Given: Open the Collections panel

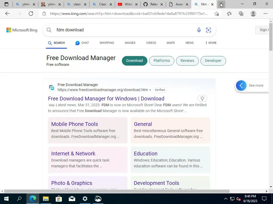Looking at the screenshot, I should click(241, 14).
